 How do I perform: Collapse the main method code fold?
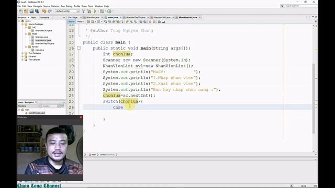click(x=79, y=48)
